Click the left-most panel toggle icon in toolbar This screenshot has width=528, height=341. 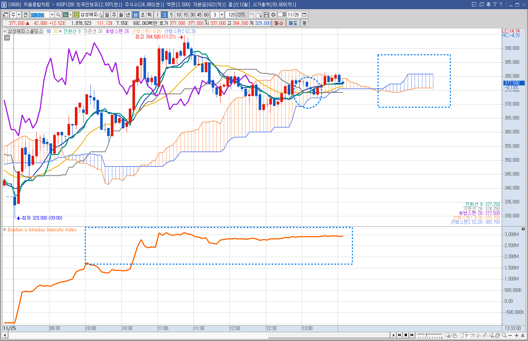(6, 15)
